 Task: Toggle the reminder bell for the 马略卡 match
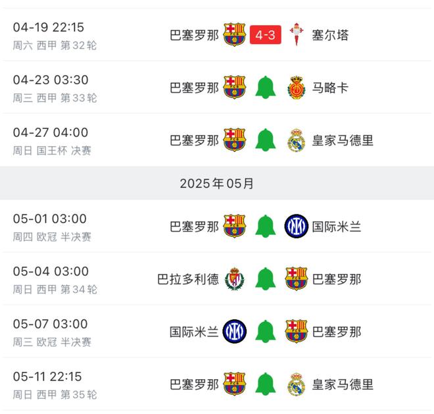click(x=266, y=88)
